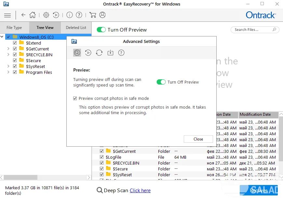Open the user account icon

[x=102, y=15]
